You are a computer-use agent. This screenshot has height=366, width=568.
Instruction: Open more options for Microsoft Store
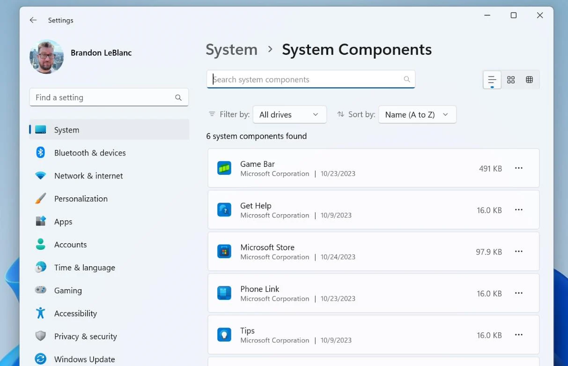coord(519,251)
